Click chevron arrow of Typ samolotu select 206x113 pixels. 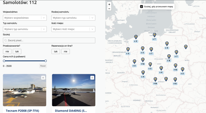coord(44,29)
